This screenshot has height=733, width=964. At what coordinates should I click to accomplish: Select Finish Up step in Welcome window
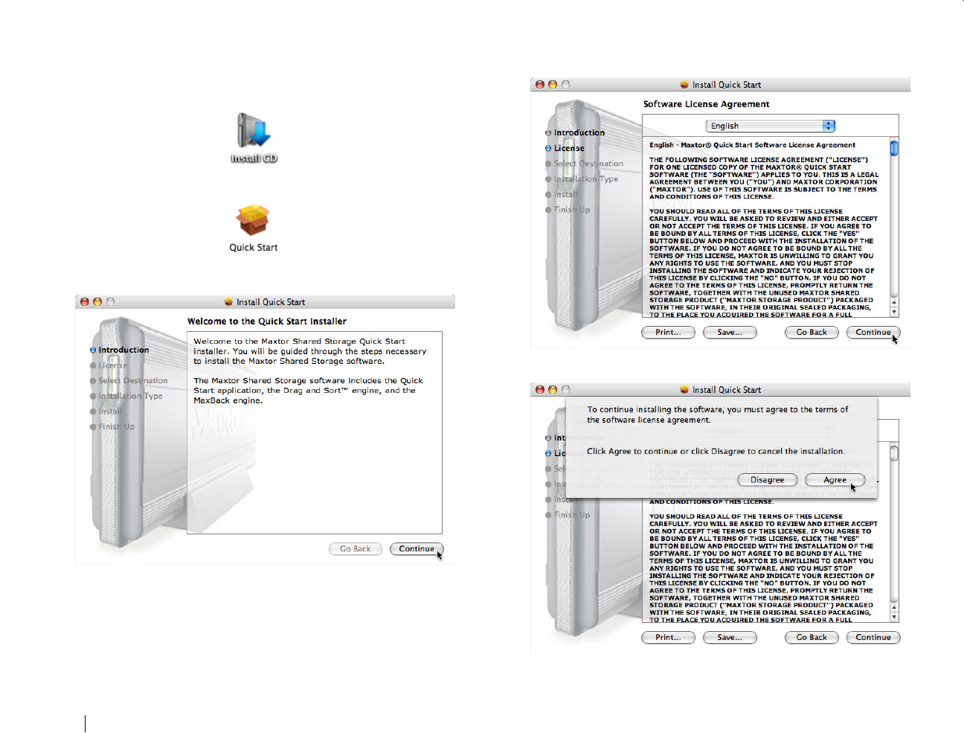click(x=112, y=427)
